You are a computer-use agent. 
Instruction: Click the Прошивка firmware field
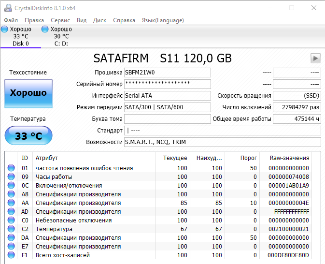tap(167, 73)
